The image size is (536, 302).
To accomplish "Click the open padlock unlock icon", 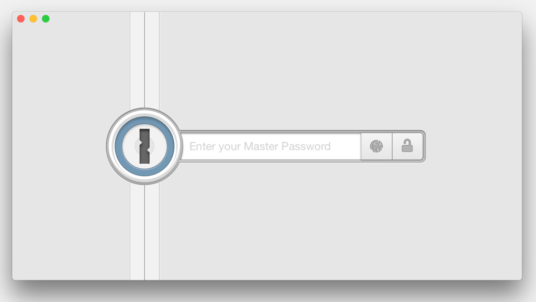I will pyautogui.click(x=407, y=146).
